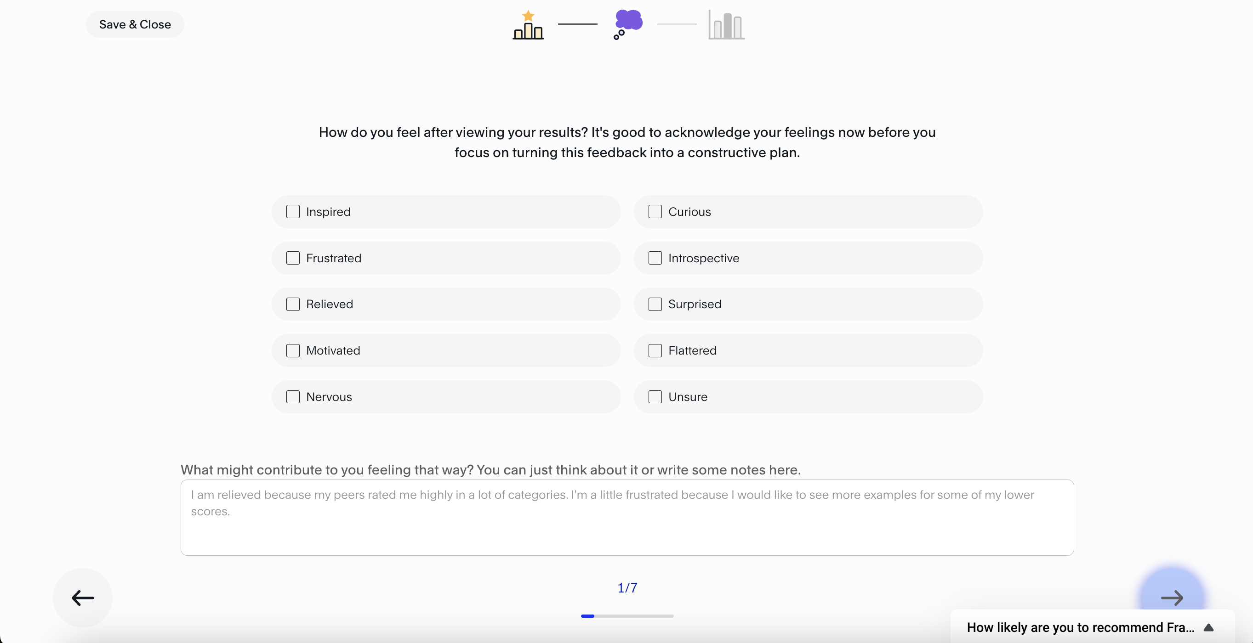The height and width of the screenshot is (643, 1253).
Task: Click the gray bar chart step icon
Action: [726, 25]
